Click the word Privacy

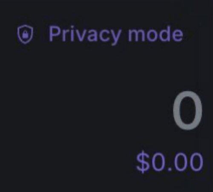85,35
